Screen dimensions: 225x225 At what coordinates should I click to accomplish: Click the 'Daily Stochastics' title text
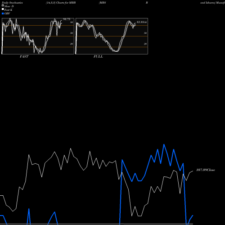point(12,3)
